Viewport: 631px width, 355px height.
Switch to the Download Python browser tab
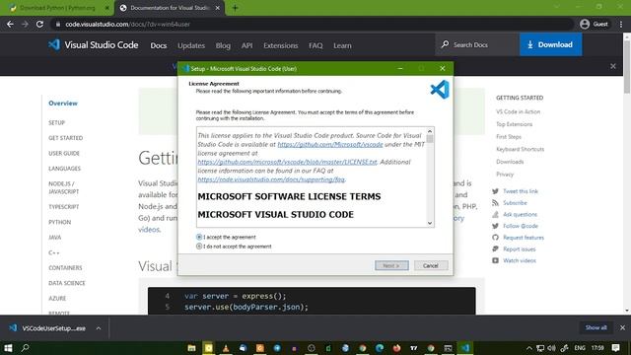57,8
